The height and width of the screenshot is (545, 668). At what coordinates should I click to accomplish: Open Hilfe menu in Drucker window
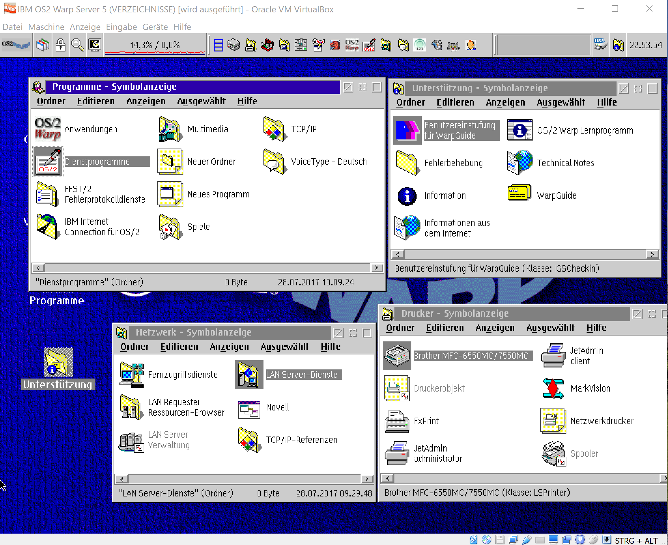[596, 328]
